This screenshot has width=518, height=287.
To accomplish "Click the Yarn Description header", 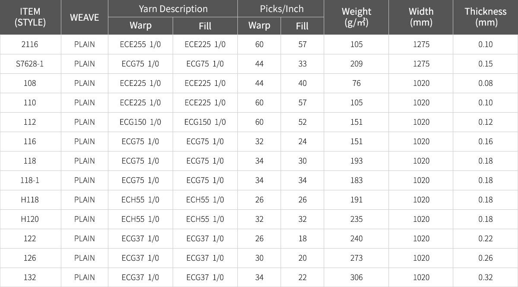I will [173, 9].
